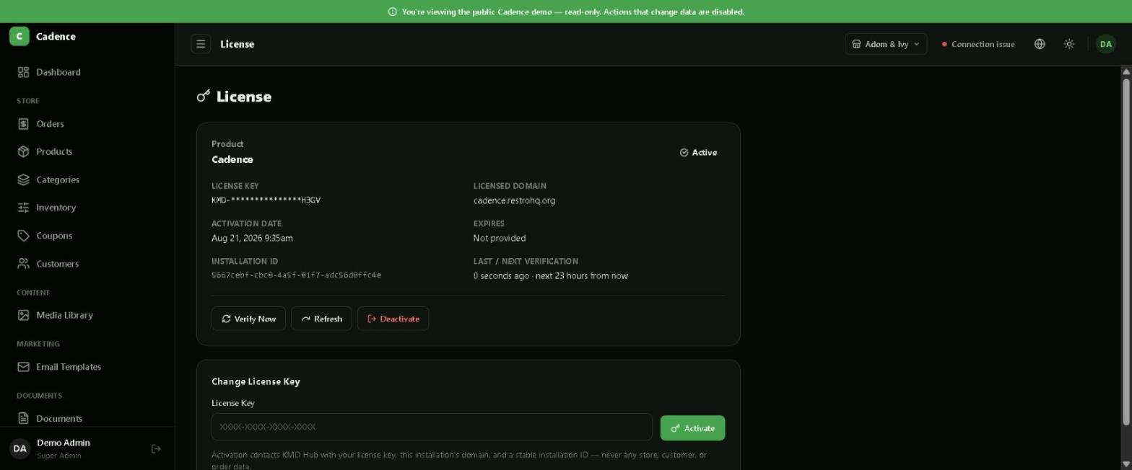Click the Cadence logo icon in sidebar
1132x470 pixels.
(x=19, y=36)
